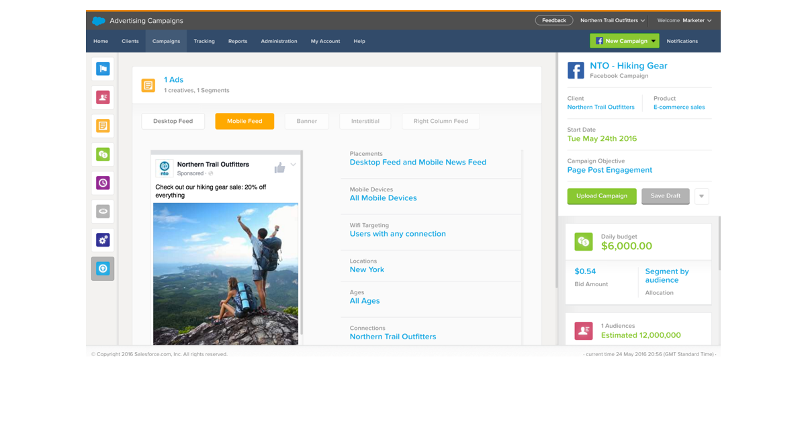Select the blue upload arrow sidebar icon

[x=103, y=269]
